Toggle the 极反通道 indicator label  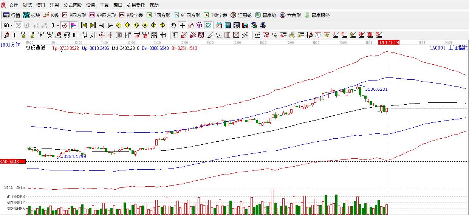point(36,48)
